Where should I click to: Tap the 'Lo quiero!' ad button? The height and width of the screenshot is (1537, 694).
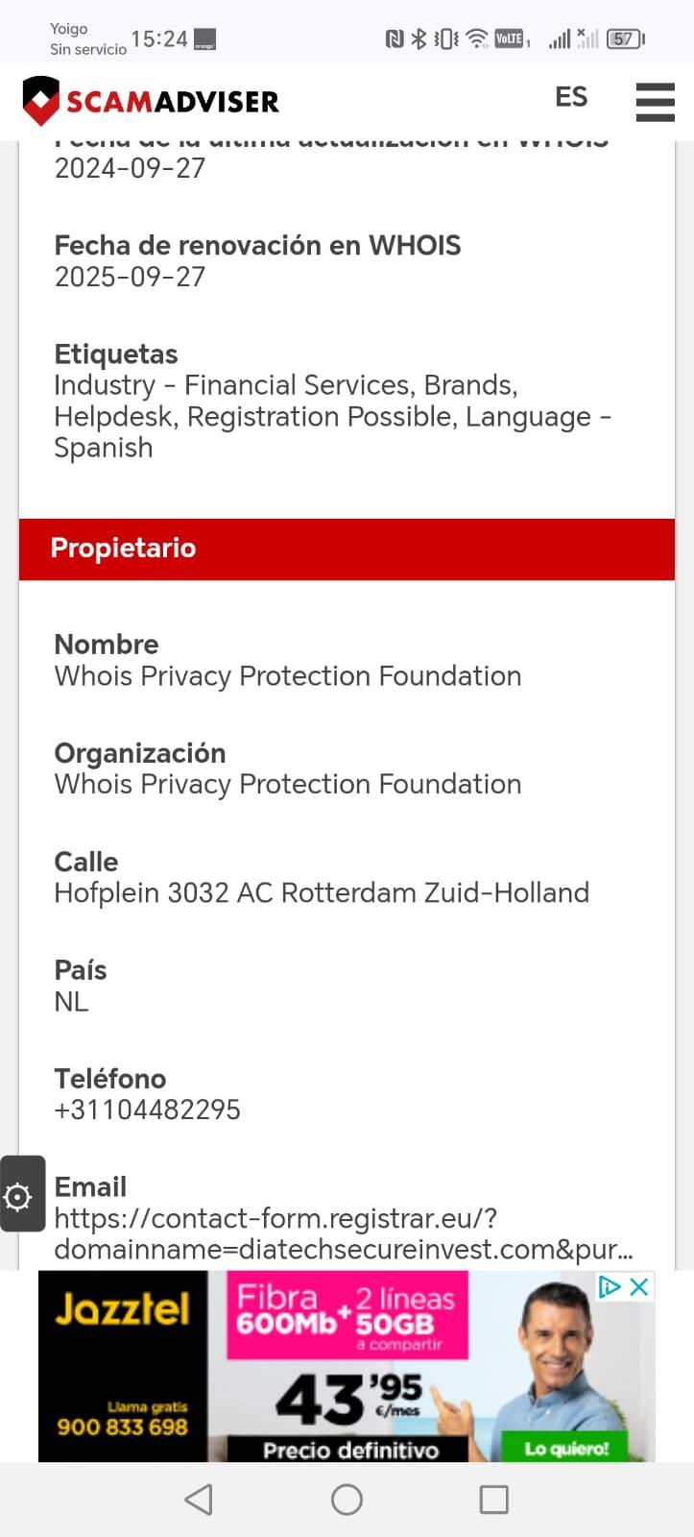coord(566,1448)
